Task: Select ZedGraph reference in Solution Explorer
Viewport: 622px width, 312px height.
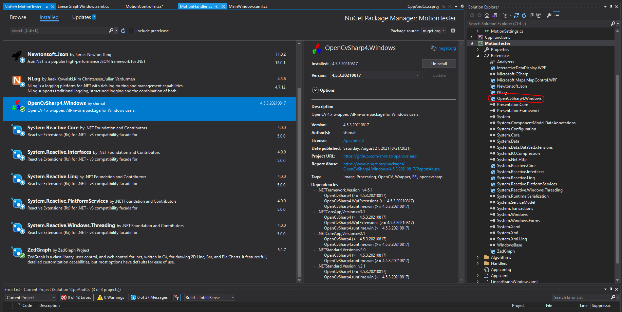Action: coord(506,251)
